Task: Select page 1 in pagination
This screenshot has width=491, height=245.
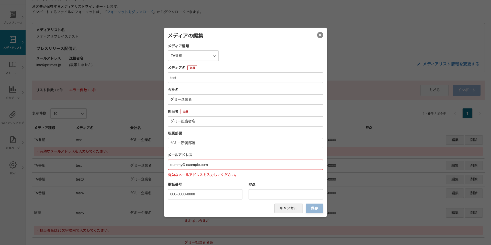Action: coord(467,113)
